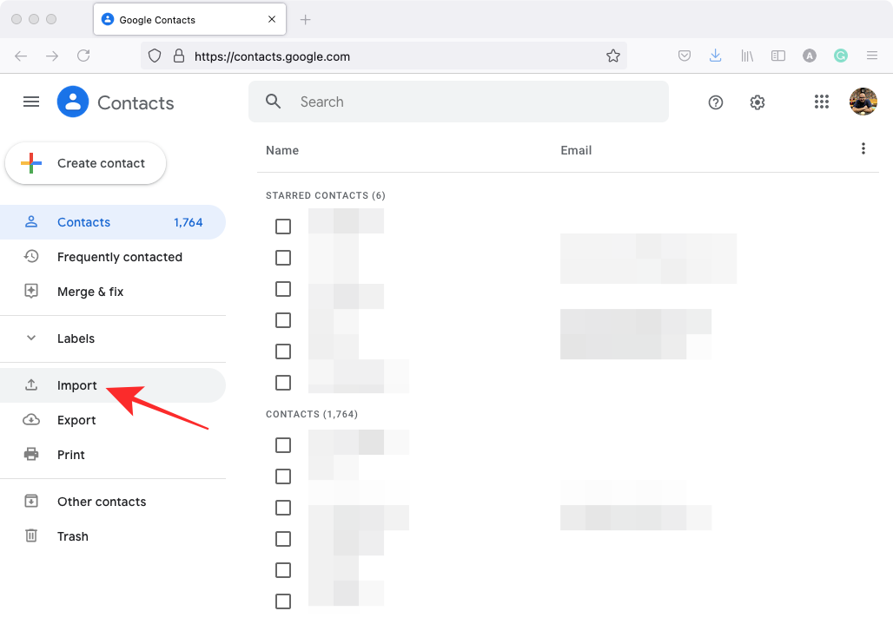893x624 pixels.
Task: Expand the Labels section
Action: [31, 338]
